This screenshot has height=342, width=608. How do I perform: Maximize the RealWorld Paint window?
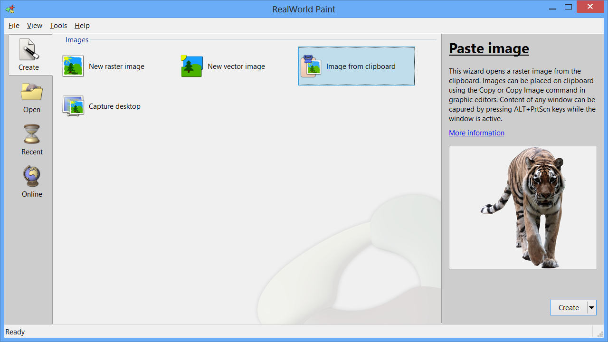click(x=568, y=7)
